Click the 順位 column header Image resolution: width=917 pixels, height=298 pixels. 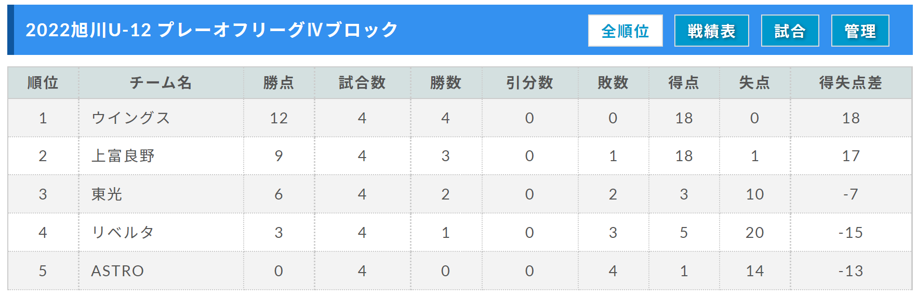tap(43, 82)
